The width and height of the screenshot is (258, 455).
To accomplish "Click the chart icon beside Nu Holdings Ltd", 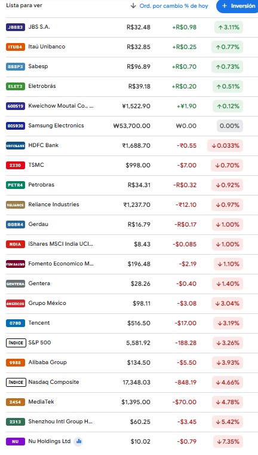I will (78, 442).
